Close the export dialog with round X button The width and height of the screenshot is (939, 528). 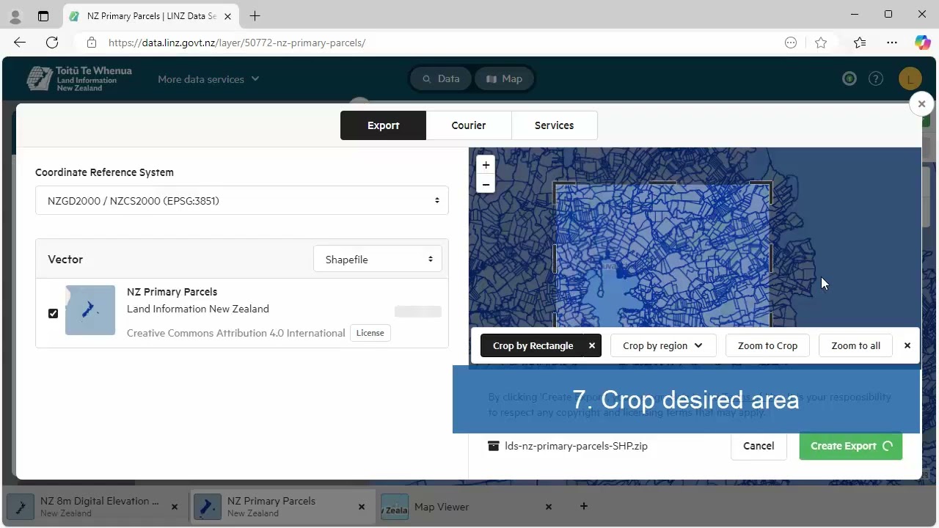921,104
